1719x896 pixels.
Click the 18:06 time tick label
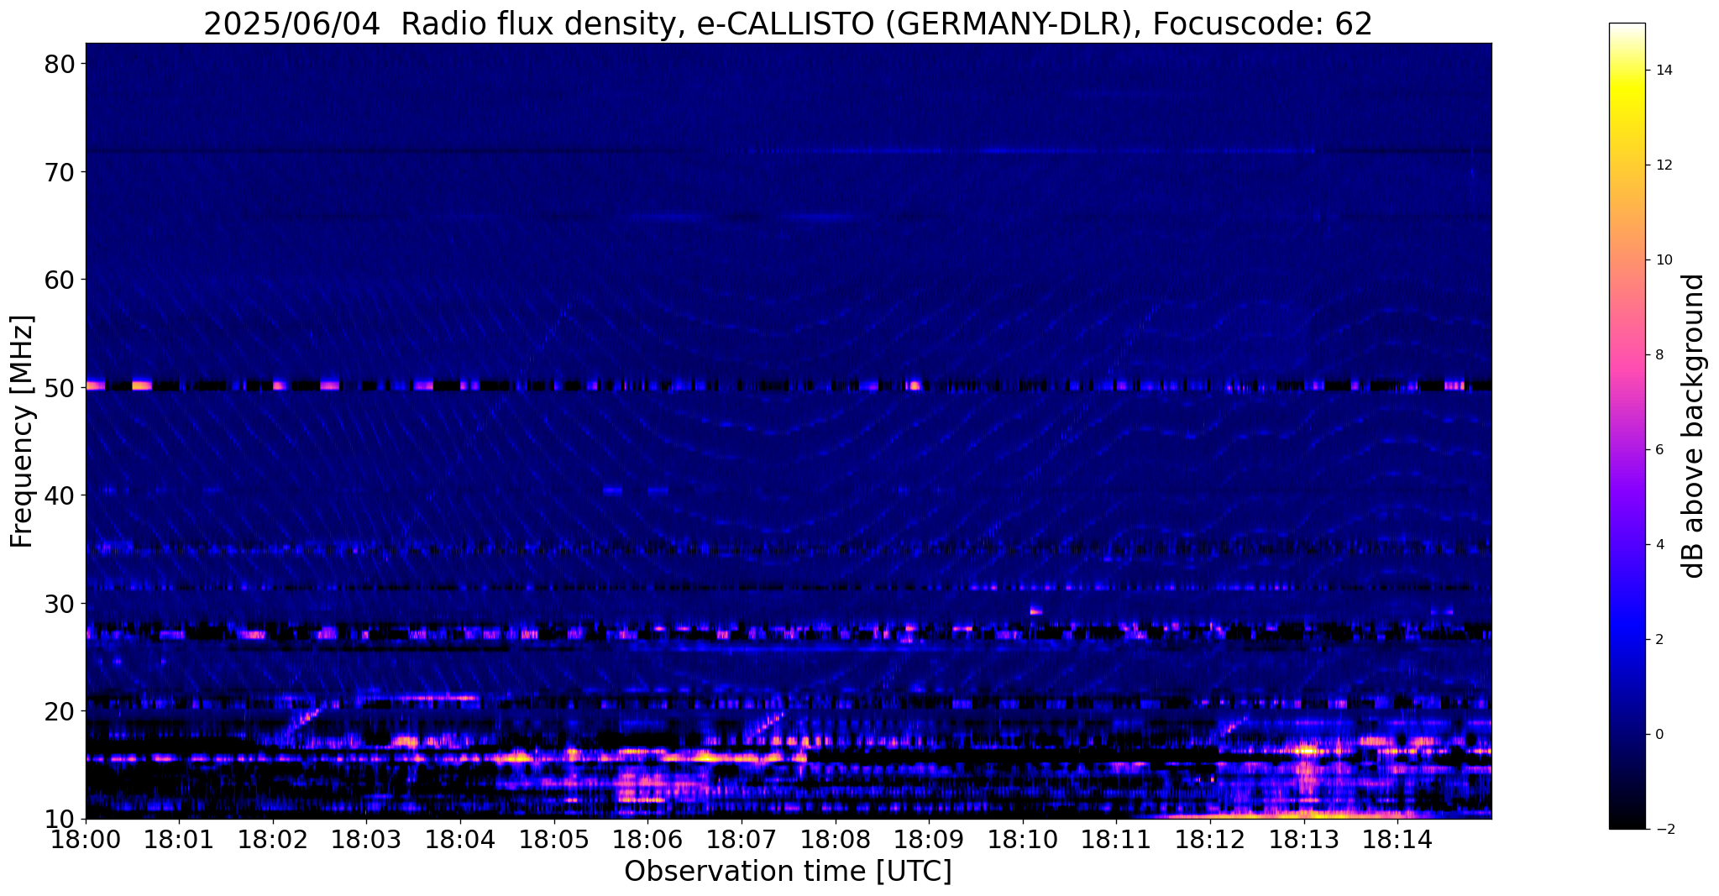click(647, 838)
